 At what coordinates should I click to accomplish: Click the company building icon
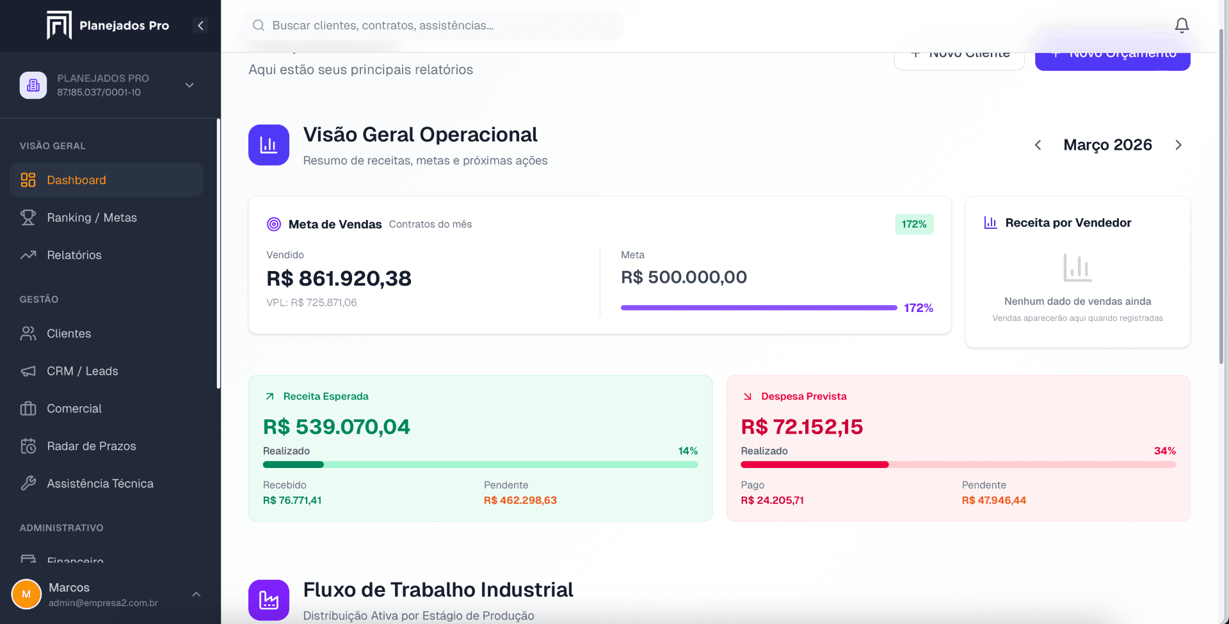(33, 85)
